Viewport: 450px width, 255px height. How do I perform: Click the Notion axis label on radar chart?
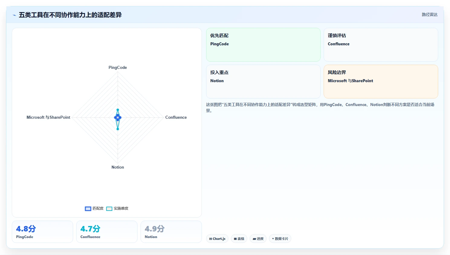pyautogui.click(x=118, y=167)
